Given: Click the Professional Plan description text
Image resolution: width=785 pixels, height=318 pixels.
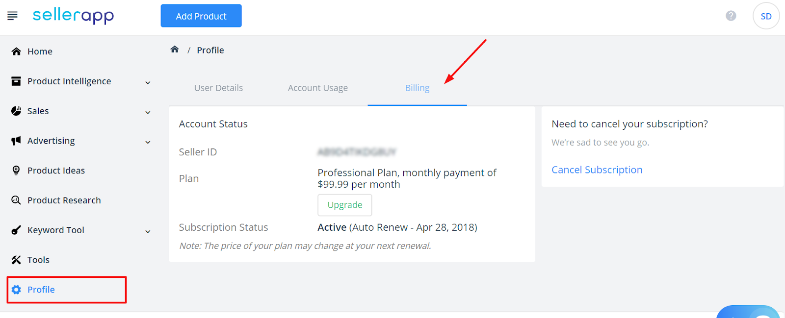Looking at the screenshot, I should 407,178.
